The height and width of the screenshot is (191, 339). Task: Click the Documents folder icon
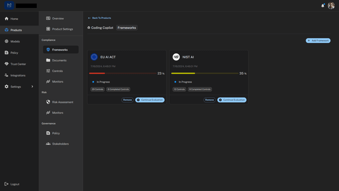tap(48, 60)
